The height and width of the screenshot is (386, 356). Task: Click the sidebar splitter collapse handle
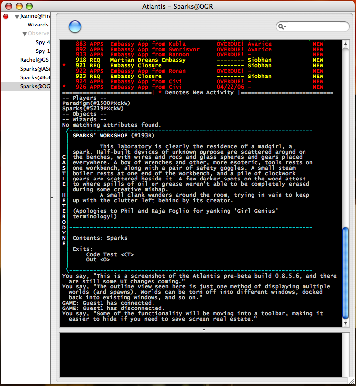click(x=52, y=198)
